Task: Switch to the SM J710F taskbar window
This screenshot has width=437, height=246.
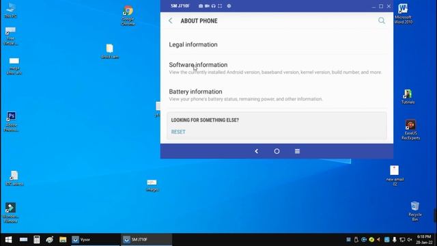Action: (146, 240)
